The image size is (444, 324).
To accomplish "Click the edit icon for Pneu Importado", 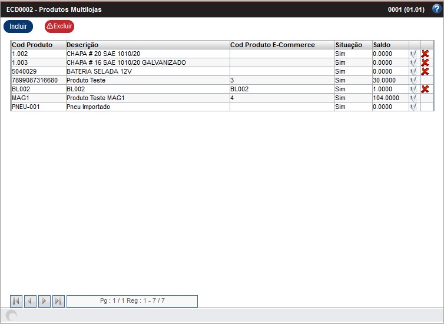I will [414, 107].
